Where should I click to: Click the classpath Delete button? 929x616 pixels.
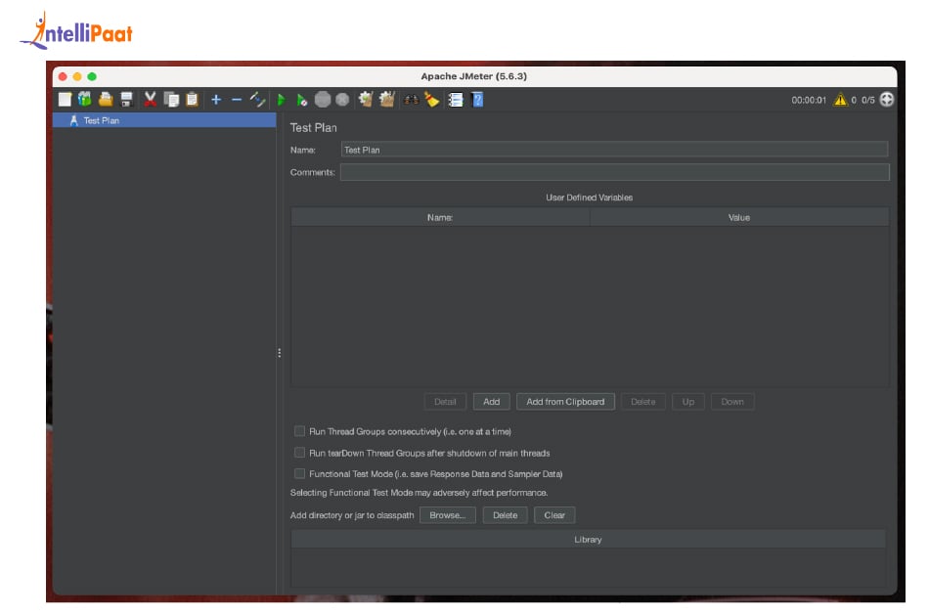pos(505,515)
